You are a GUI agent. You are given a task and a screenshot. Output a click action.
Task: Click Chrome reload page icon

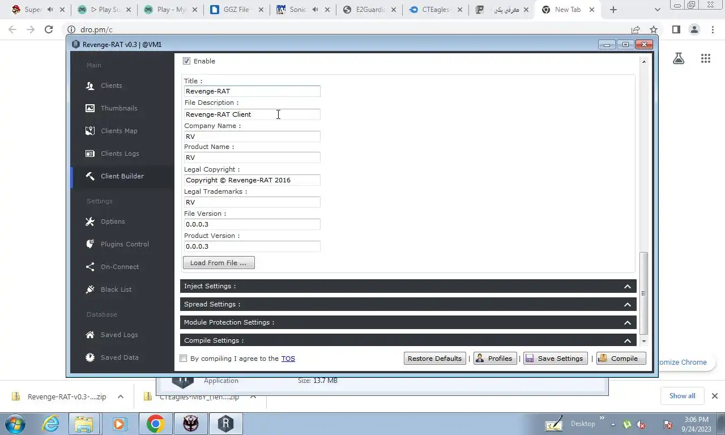pyautogui.click(x=49, y=29)
